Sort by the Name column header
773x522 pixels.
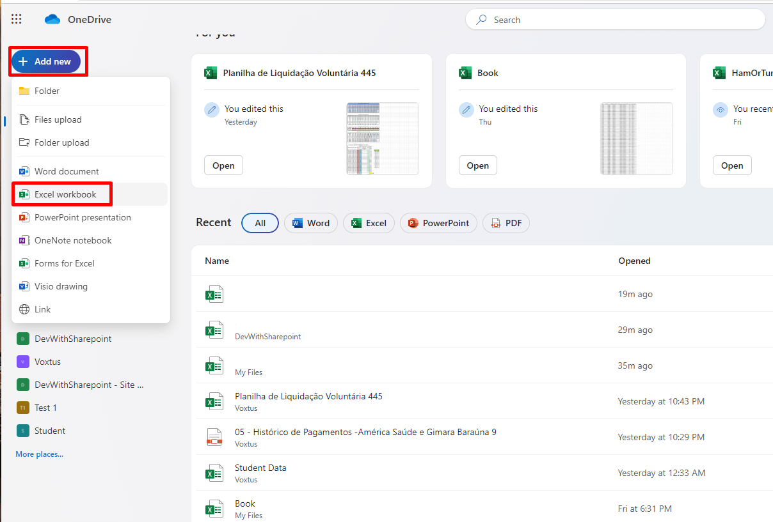(217, 261)
